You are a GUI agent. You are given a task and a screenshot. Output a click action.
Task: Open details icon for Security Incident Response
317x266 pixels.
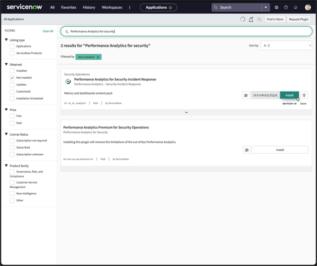246,95
